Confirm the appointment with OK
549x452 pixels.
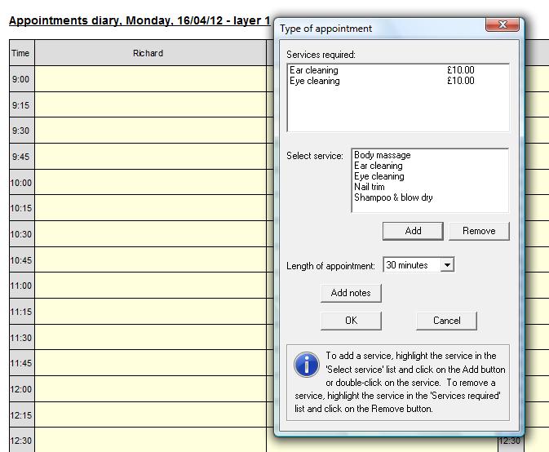pyautogui.click(x=351, y=321)
